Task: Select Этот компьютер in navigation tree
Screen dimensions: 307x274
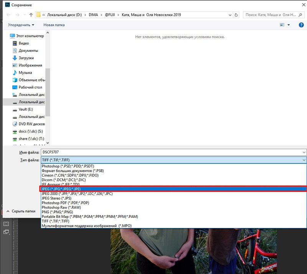Action: [x=27, y=36]
